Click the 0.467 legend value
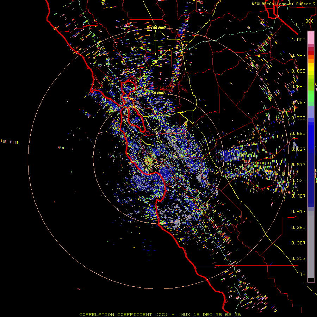 coord(298,196)
